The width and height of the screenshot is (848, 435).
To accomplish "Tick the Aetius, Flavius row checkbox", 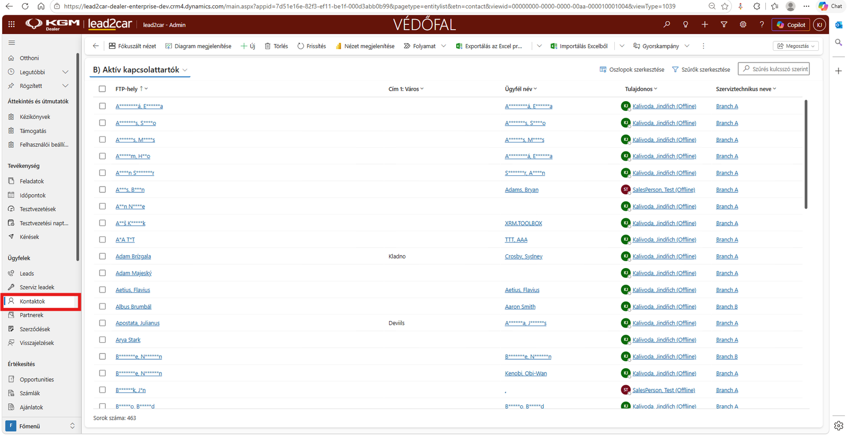I will coord(102,290).
